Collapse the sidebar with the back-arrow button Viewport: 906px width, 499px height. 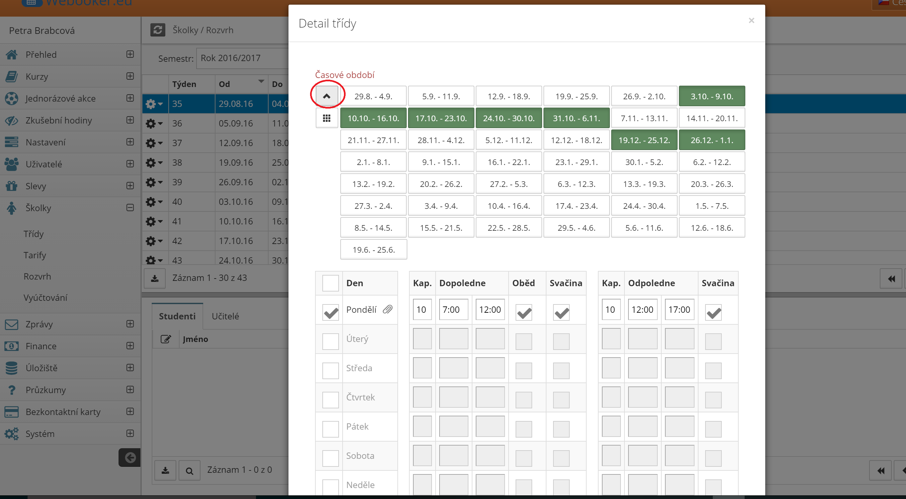point(130,457)
